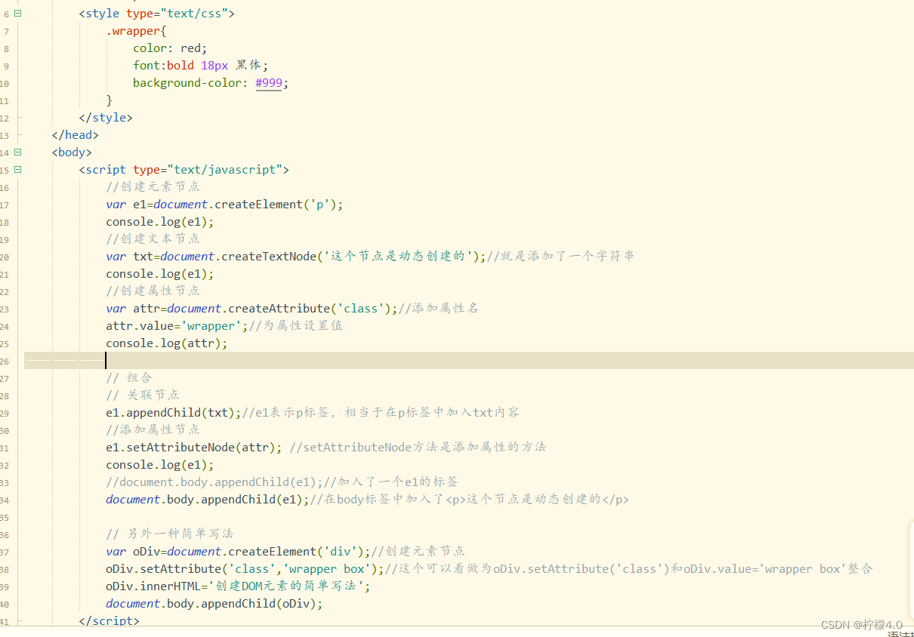Screen dimensions: 914x637
Task: Click the comment '// 另外一种简单写法'
Action: coord(170,534)
